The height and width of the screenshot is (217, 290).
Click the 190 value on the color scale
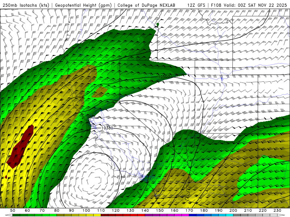point(219,210)
